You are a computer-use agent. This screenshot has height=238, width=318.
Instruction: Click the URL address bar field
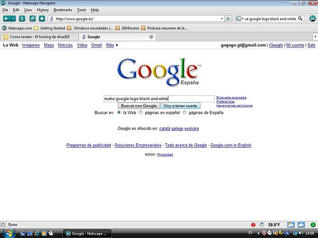pyautogui.click(x=136, y=19)
